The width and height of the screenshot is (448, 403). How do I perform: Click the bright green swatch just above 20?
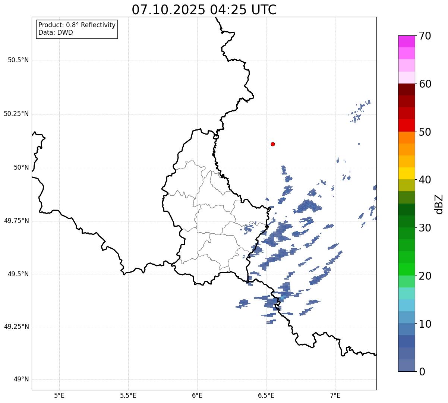pos(406,269)
